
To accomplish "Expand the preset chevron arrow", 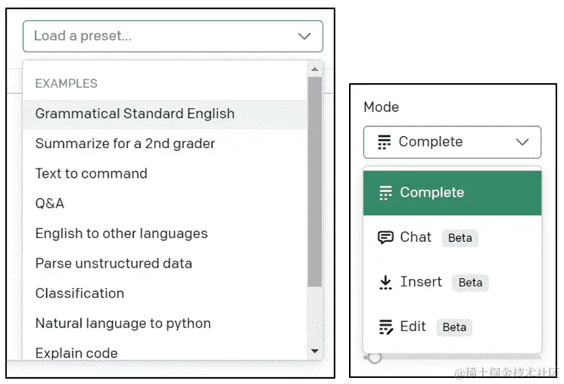I will point(304,36).
